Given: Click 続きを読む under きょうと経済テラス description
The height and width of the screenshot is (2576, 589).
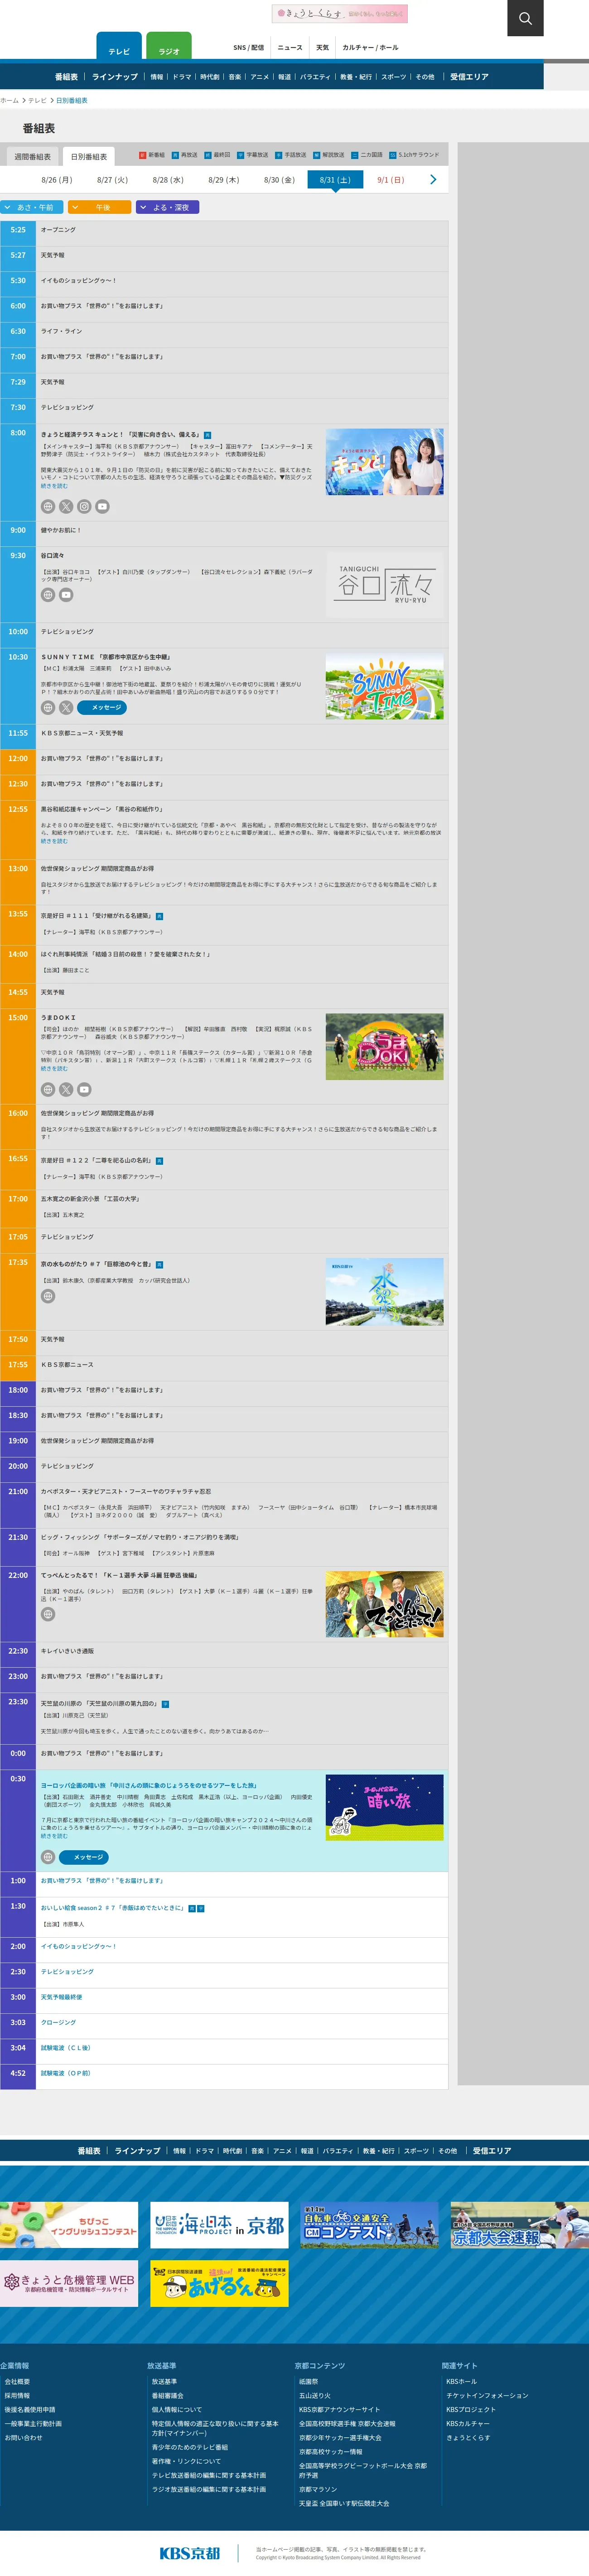Looking at the screenshot, I should coord(54,486).
